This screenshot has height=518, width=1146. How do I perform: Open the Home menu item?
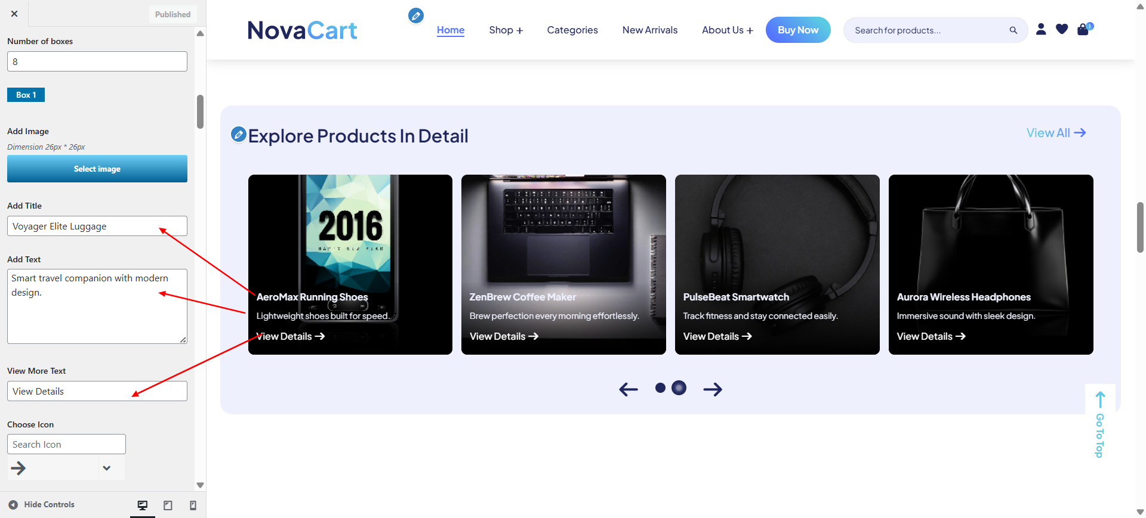pyautogui.click(x=451, y=30)
